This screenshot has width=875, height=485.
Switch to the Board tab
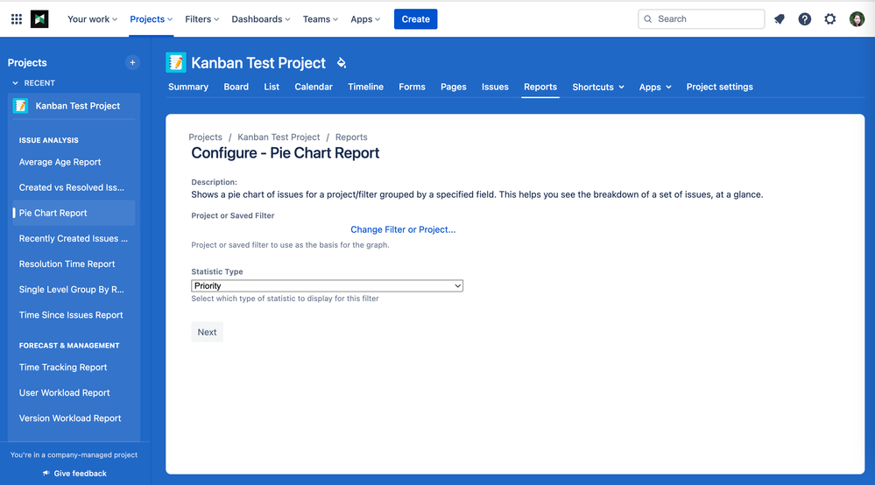pyautogui.click(x=236, y=87)
